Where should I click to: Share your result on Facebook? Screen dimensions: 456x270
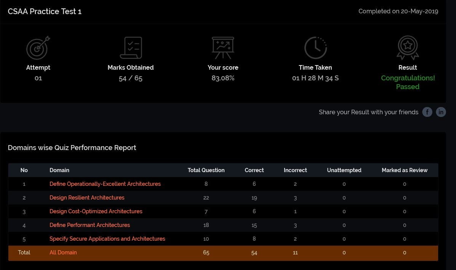tap(427, 112)
